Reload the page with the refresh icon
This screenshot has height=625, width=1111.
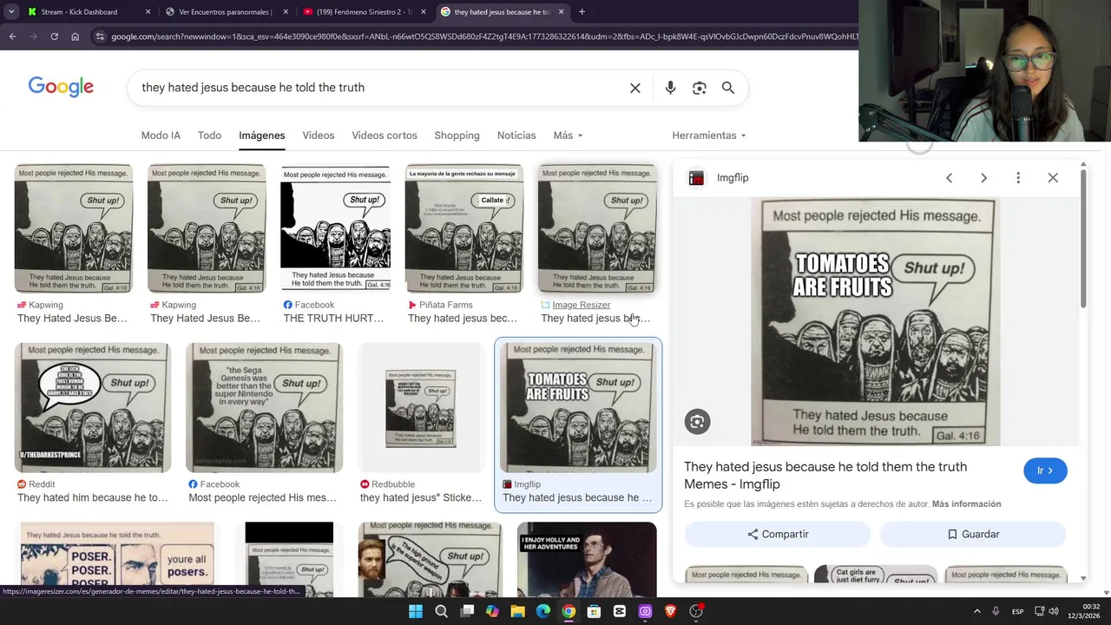54,36
